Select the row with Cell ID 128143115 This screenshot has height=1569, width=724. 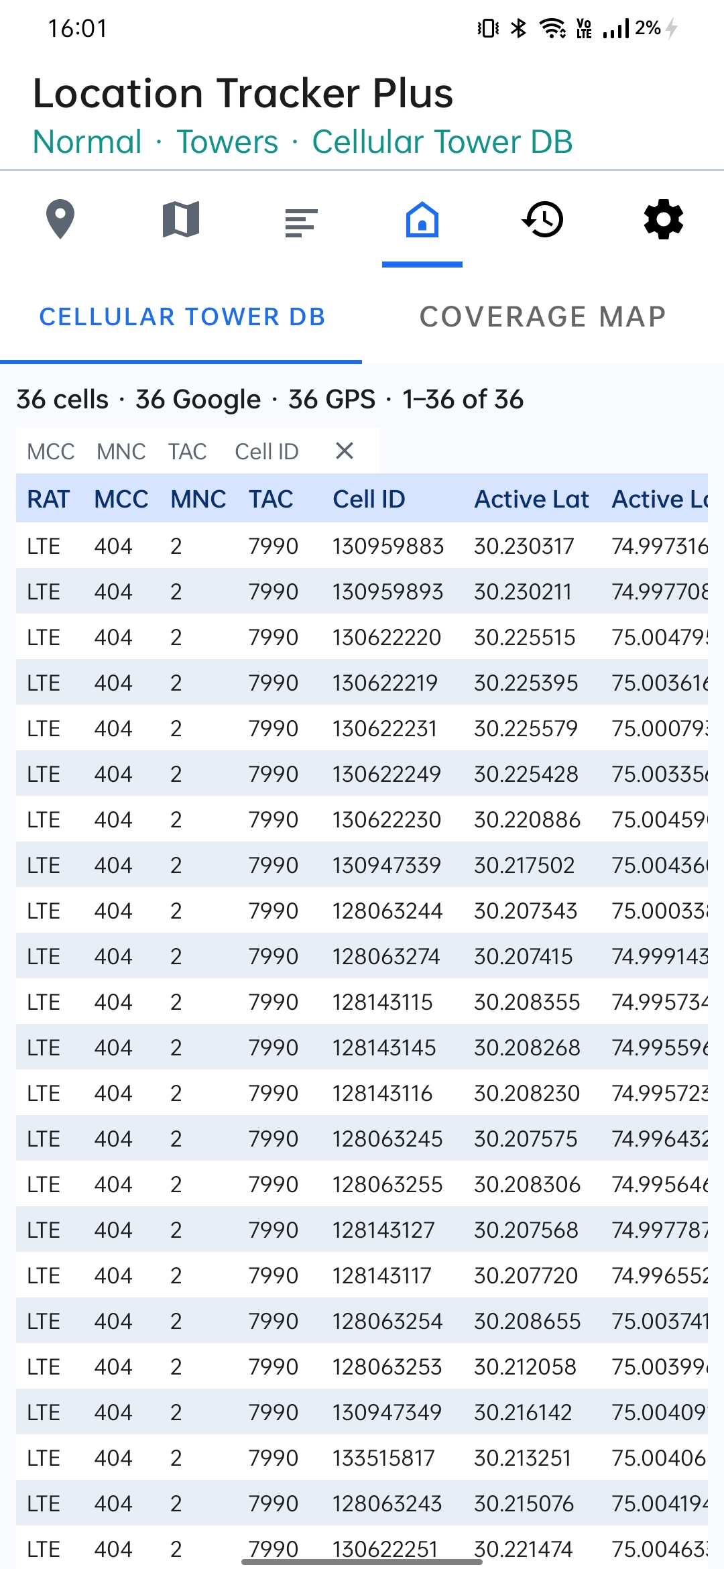pos(362,1002)
